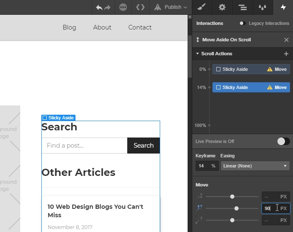Click the Search heading in the aside

click(x=59, y=127)
